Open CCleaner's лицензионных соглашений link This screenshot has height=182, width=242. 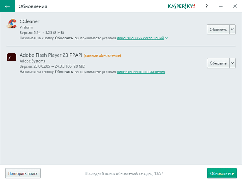point(140,38)
